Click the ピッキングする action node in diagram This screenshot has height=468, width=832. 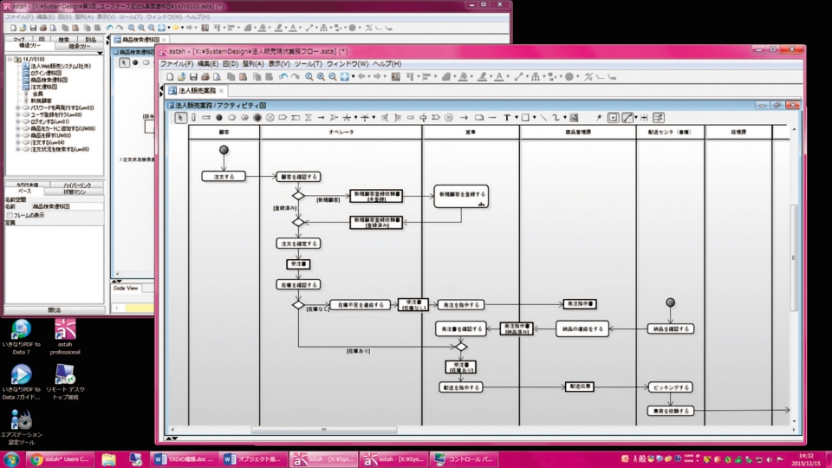point(671,387)
